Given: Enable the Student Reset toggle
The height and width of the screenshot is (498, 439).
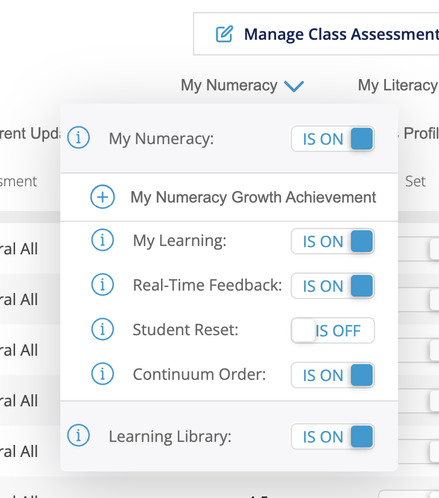Looking at the screenshot, I should (333, 330).
